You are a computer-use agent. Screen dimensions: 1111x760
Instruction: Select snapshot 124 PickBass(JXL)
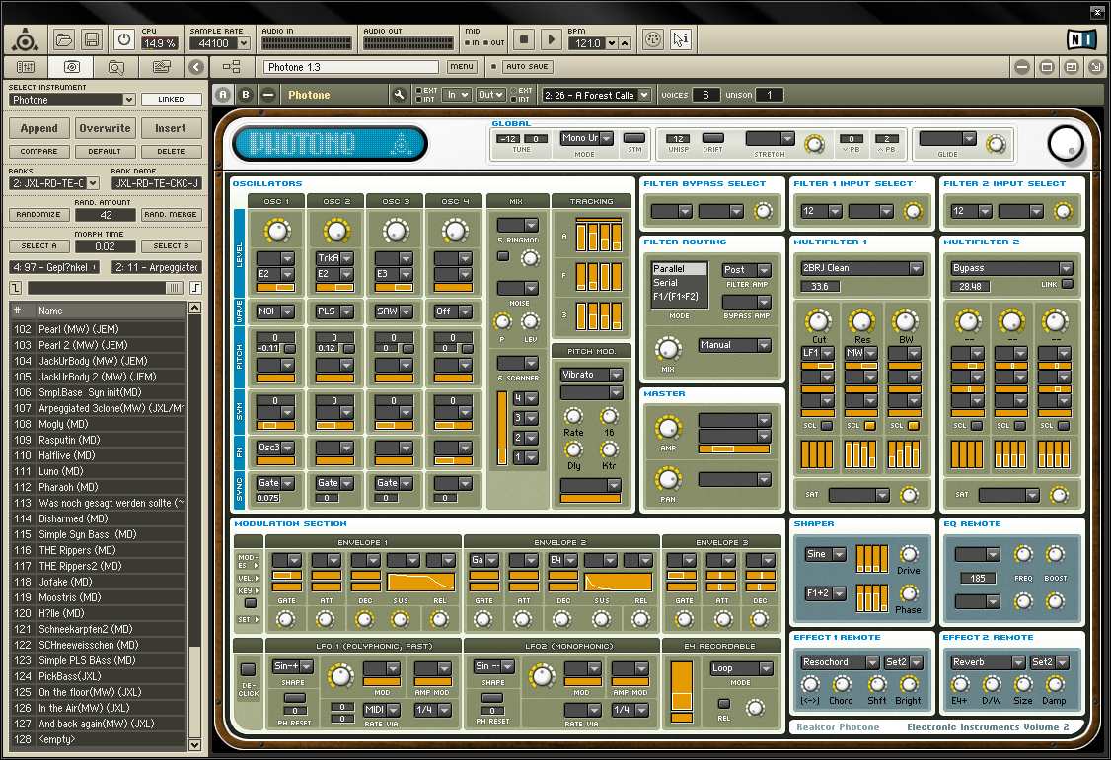point(99,676)
